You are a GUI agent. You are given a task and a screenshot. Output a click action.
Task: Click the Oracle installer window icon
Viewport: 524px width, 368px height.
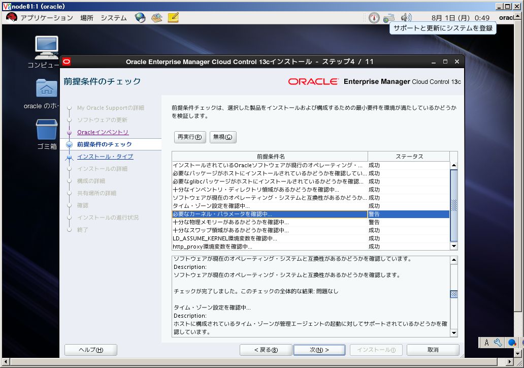click(67, 62)
